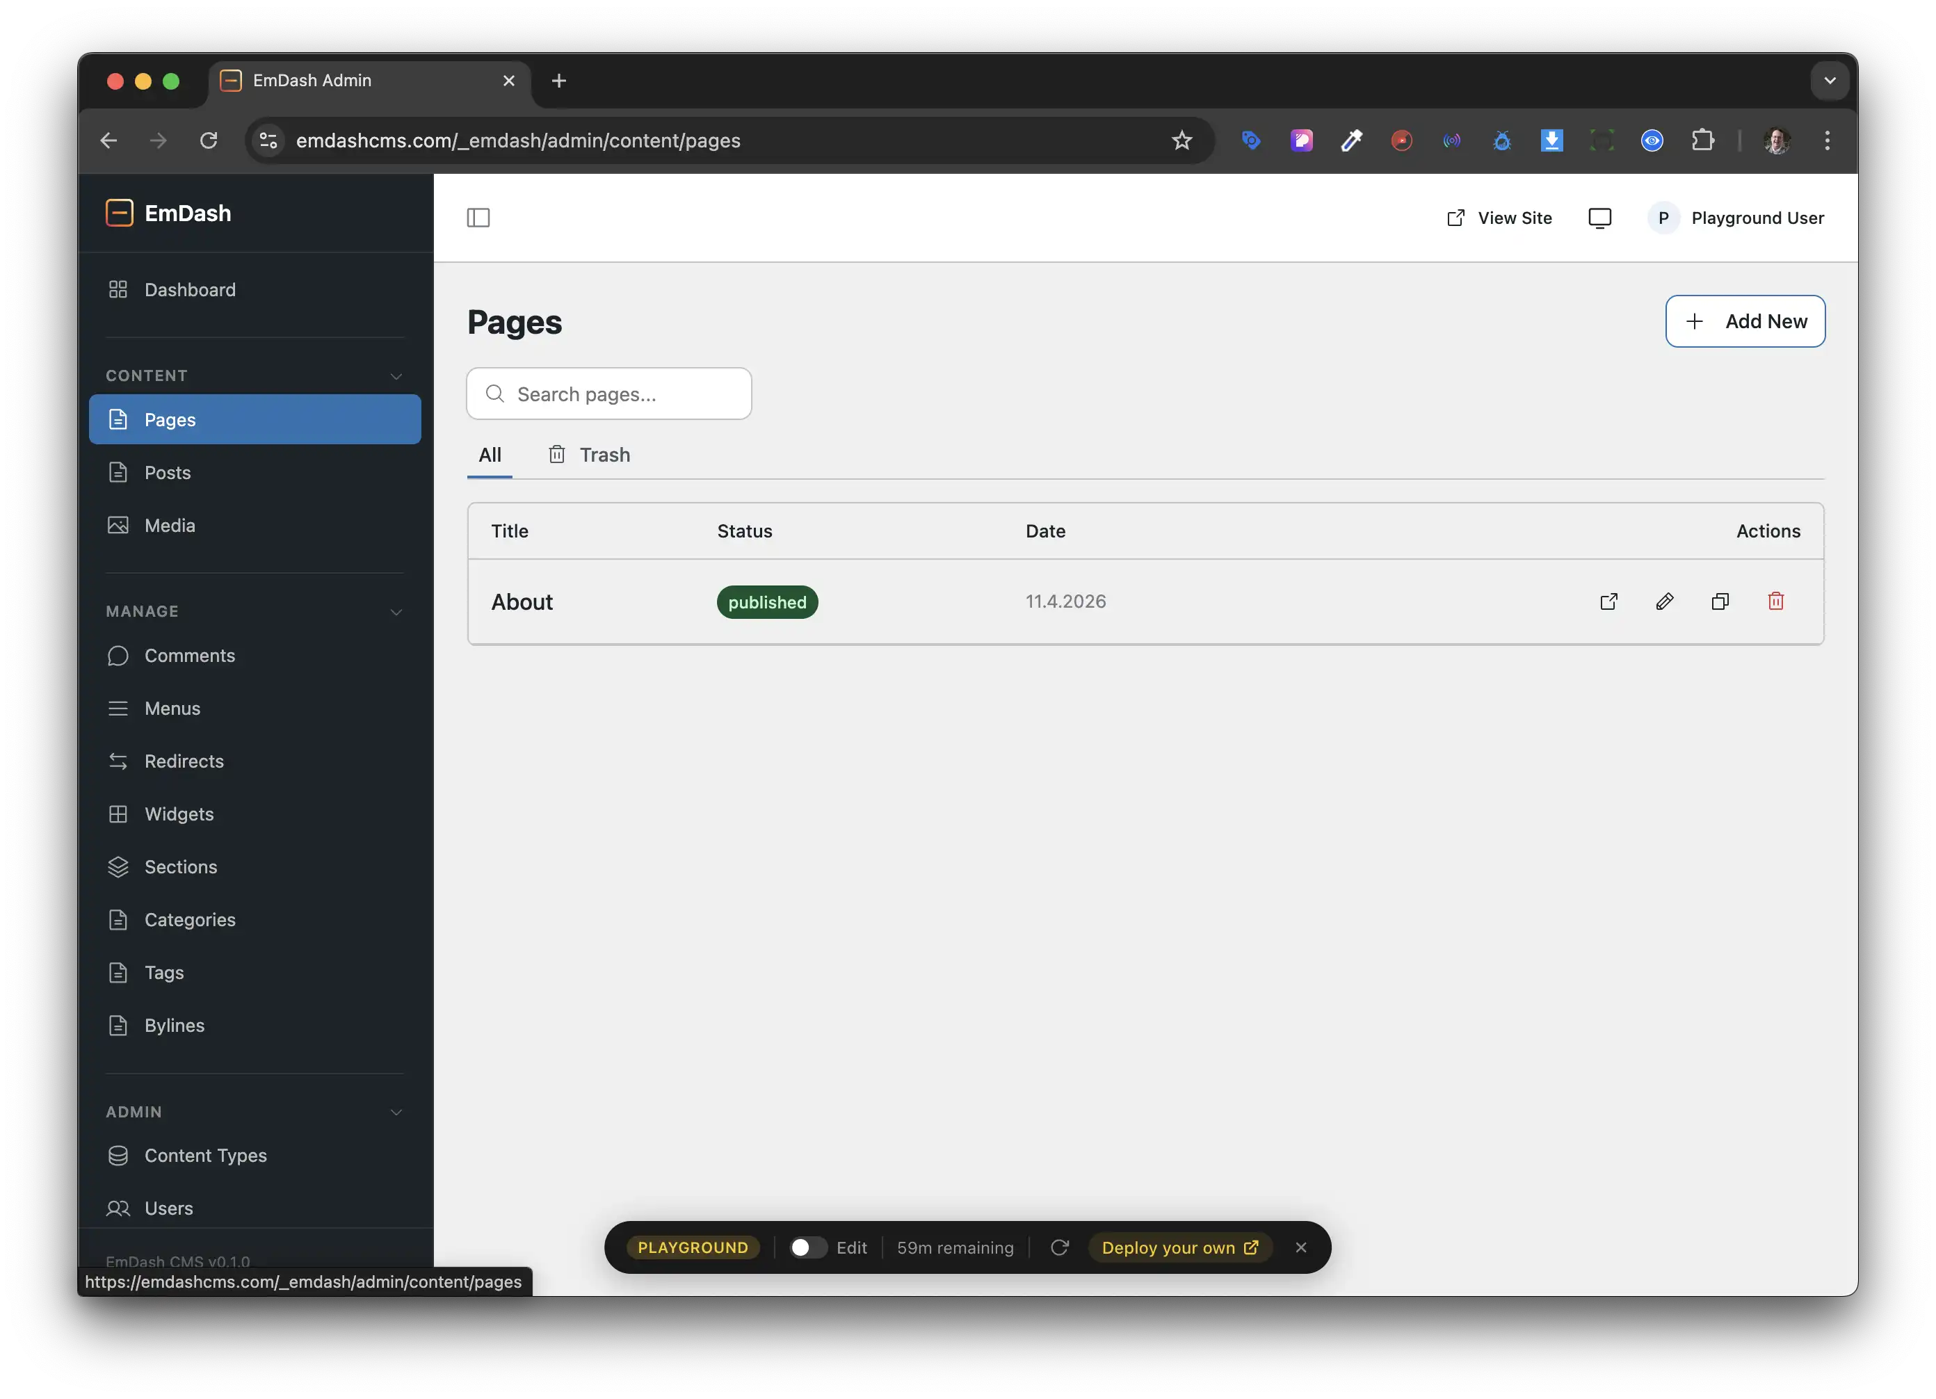Open Users in sidebar
1936x1399 pixels.
click(255, 1208)
